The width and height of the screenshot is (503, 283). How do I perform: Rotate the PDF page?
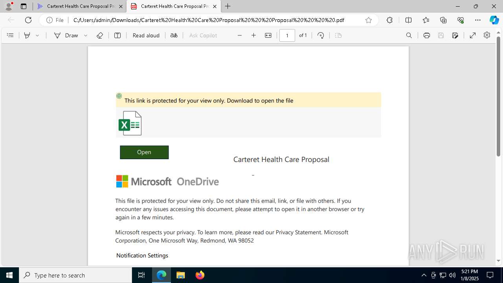tap(321, 35)
